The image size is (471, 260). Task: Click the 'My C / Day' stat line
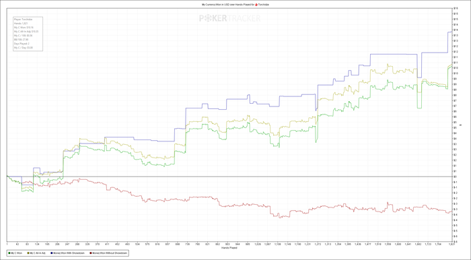tap(24, 48)
